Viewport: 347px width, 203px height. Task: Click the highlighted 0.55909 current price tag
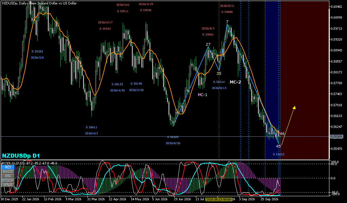point(336,137)
